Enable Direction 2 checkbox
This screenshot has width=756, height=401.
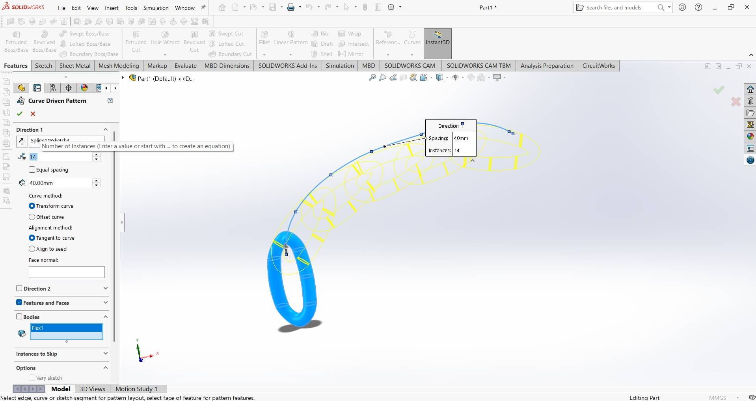click(x=19, y=288)
